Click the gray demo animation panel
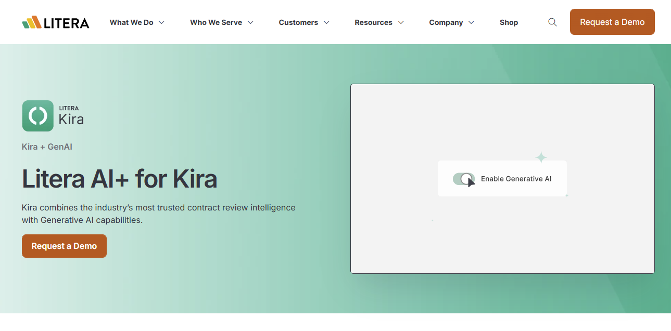The image size is (671, 331). pos(502,179)
